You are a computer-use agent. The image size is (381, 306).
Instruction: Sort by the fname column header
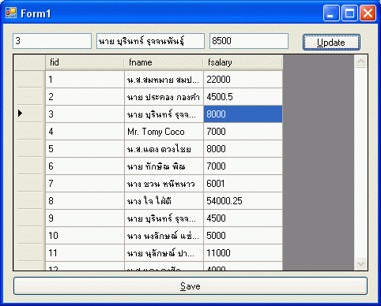click(164, 62)
